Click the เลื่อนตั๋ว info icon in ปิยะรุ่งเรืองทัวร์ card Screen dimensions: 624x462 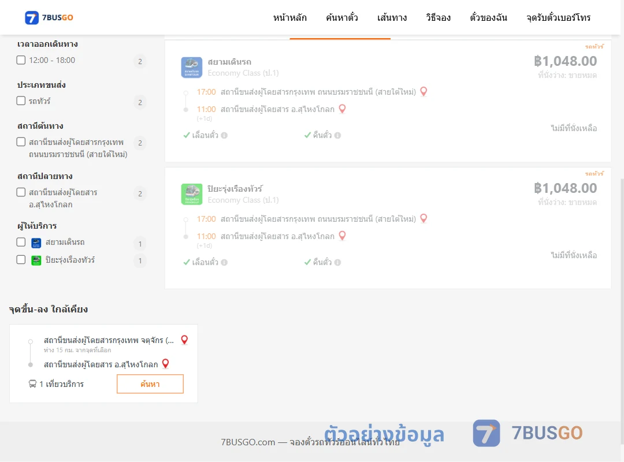[224, 262]
